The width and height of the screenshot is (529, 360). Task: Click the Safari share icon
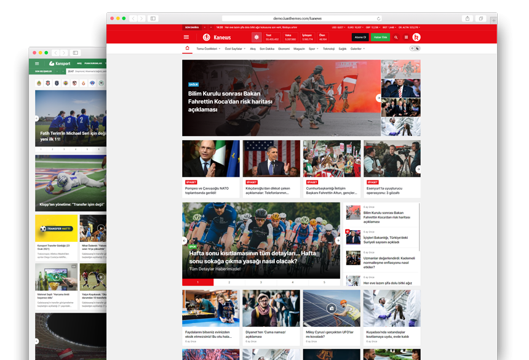(468, 18)
